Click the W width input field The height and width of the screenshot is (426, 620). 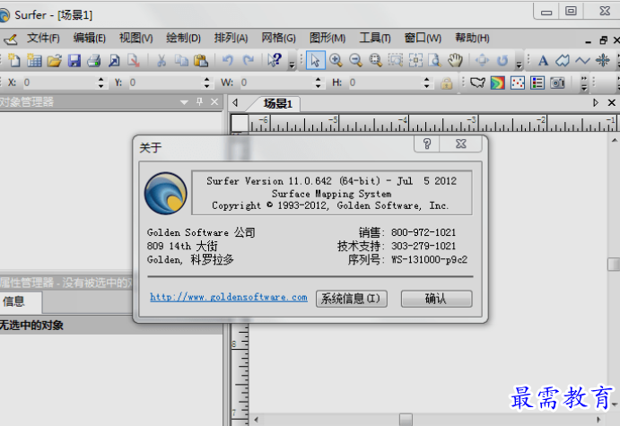tap(276, 83)
